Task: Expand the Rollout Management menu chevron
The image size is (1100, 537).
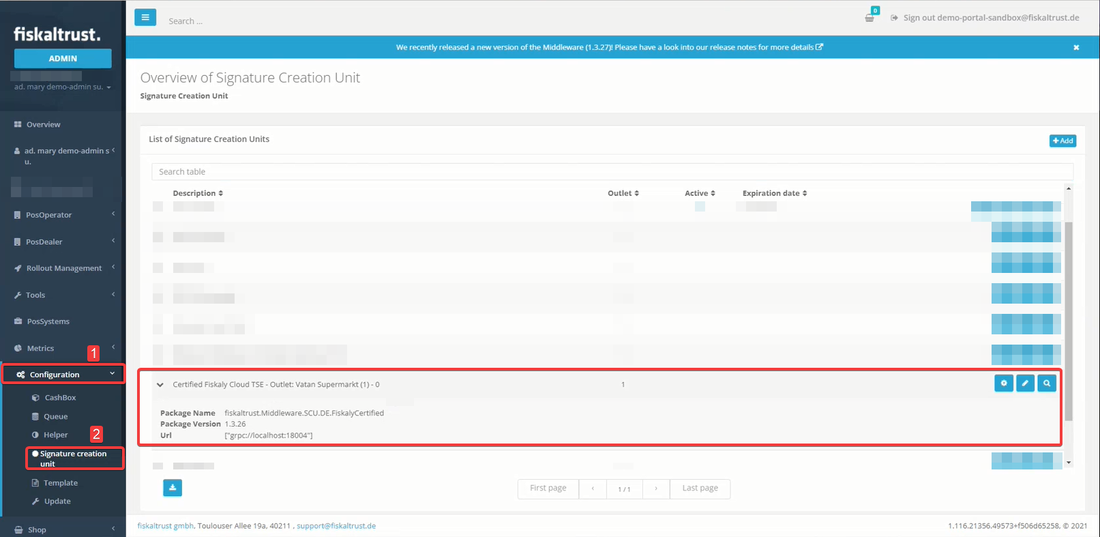Action: click(x=113, y=267)
